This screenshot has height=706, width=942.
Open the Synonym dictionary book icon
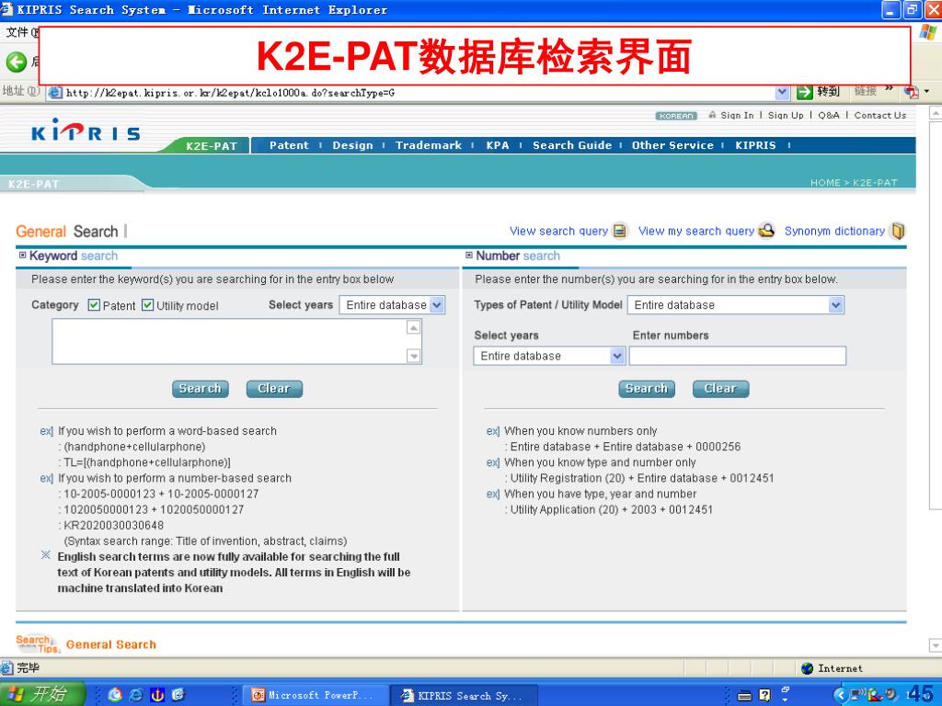point(898,231)
